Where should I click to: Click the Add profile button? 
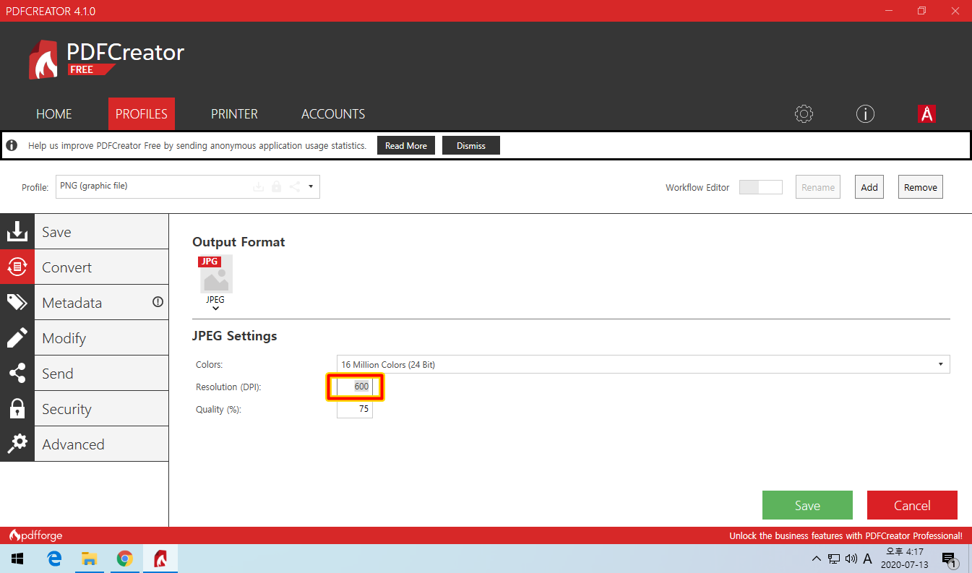[x=869, y=187]
